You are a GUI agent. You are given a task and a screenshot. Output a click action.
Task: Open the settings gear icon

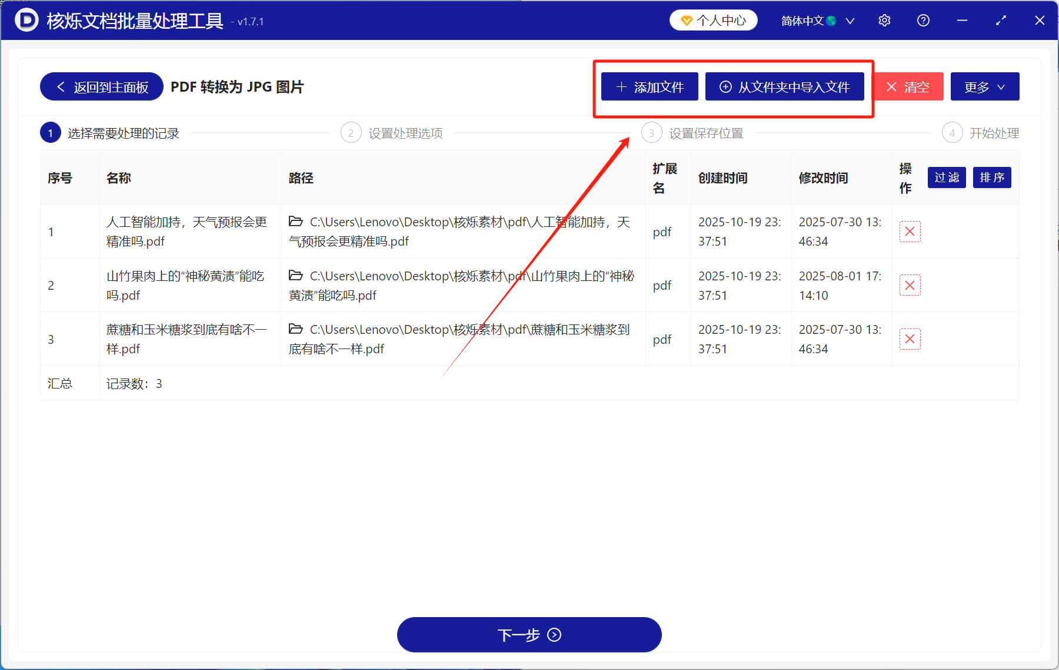pos(884,20)
